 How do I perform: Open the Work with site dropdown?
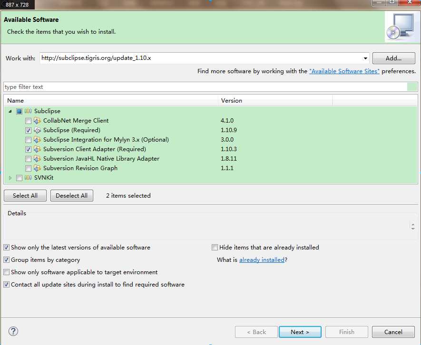pyautogui.click(x=365, y=58)
